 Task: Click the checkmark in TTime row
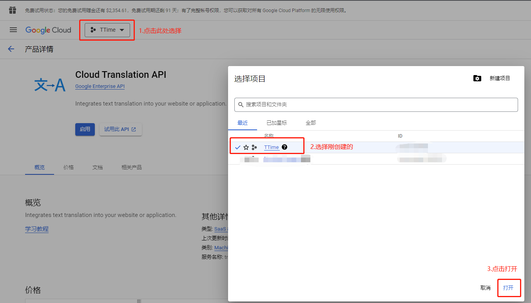click(x=237, y=147)
